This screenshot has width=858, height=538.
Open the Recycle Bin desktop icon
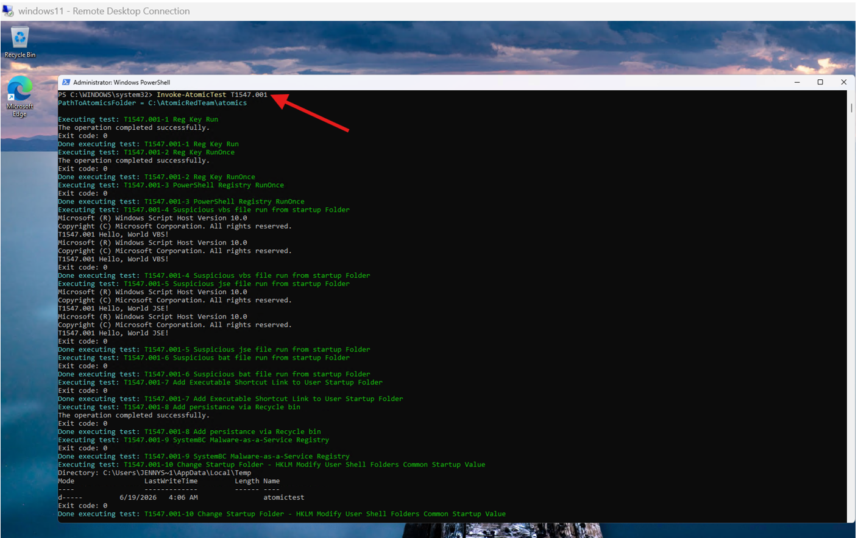(20, 42)
